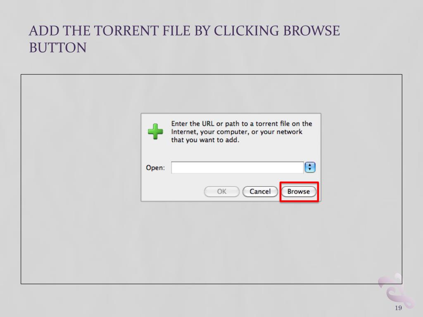Screen dimensions: 423x317
Task: Click the empty path box next to Open
Action: 238,168
